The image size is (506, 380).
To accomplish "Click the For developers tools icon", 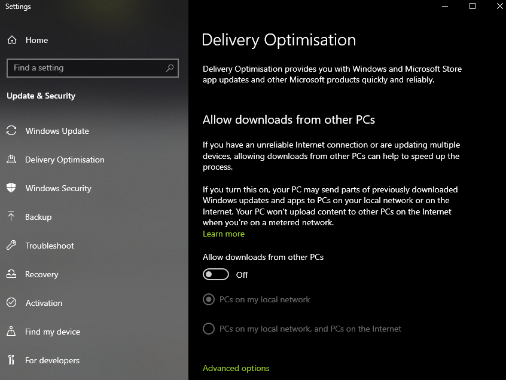I will pos(11,360).
